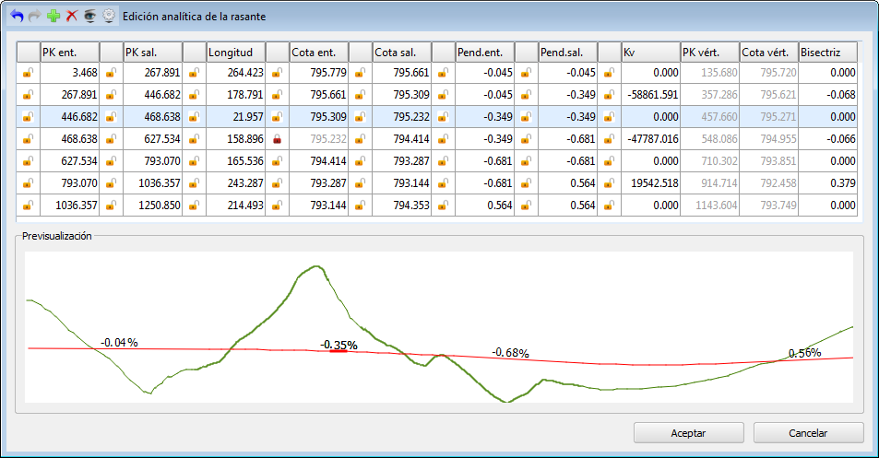Toggle the padlock beside PK ent. 3.468
The width and height of the screenshot is (879, 458).
29,72
